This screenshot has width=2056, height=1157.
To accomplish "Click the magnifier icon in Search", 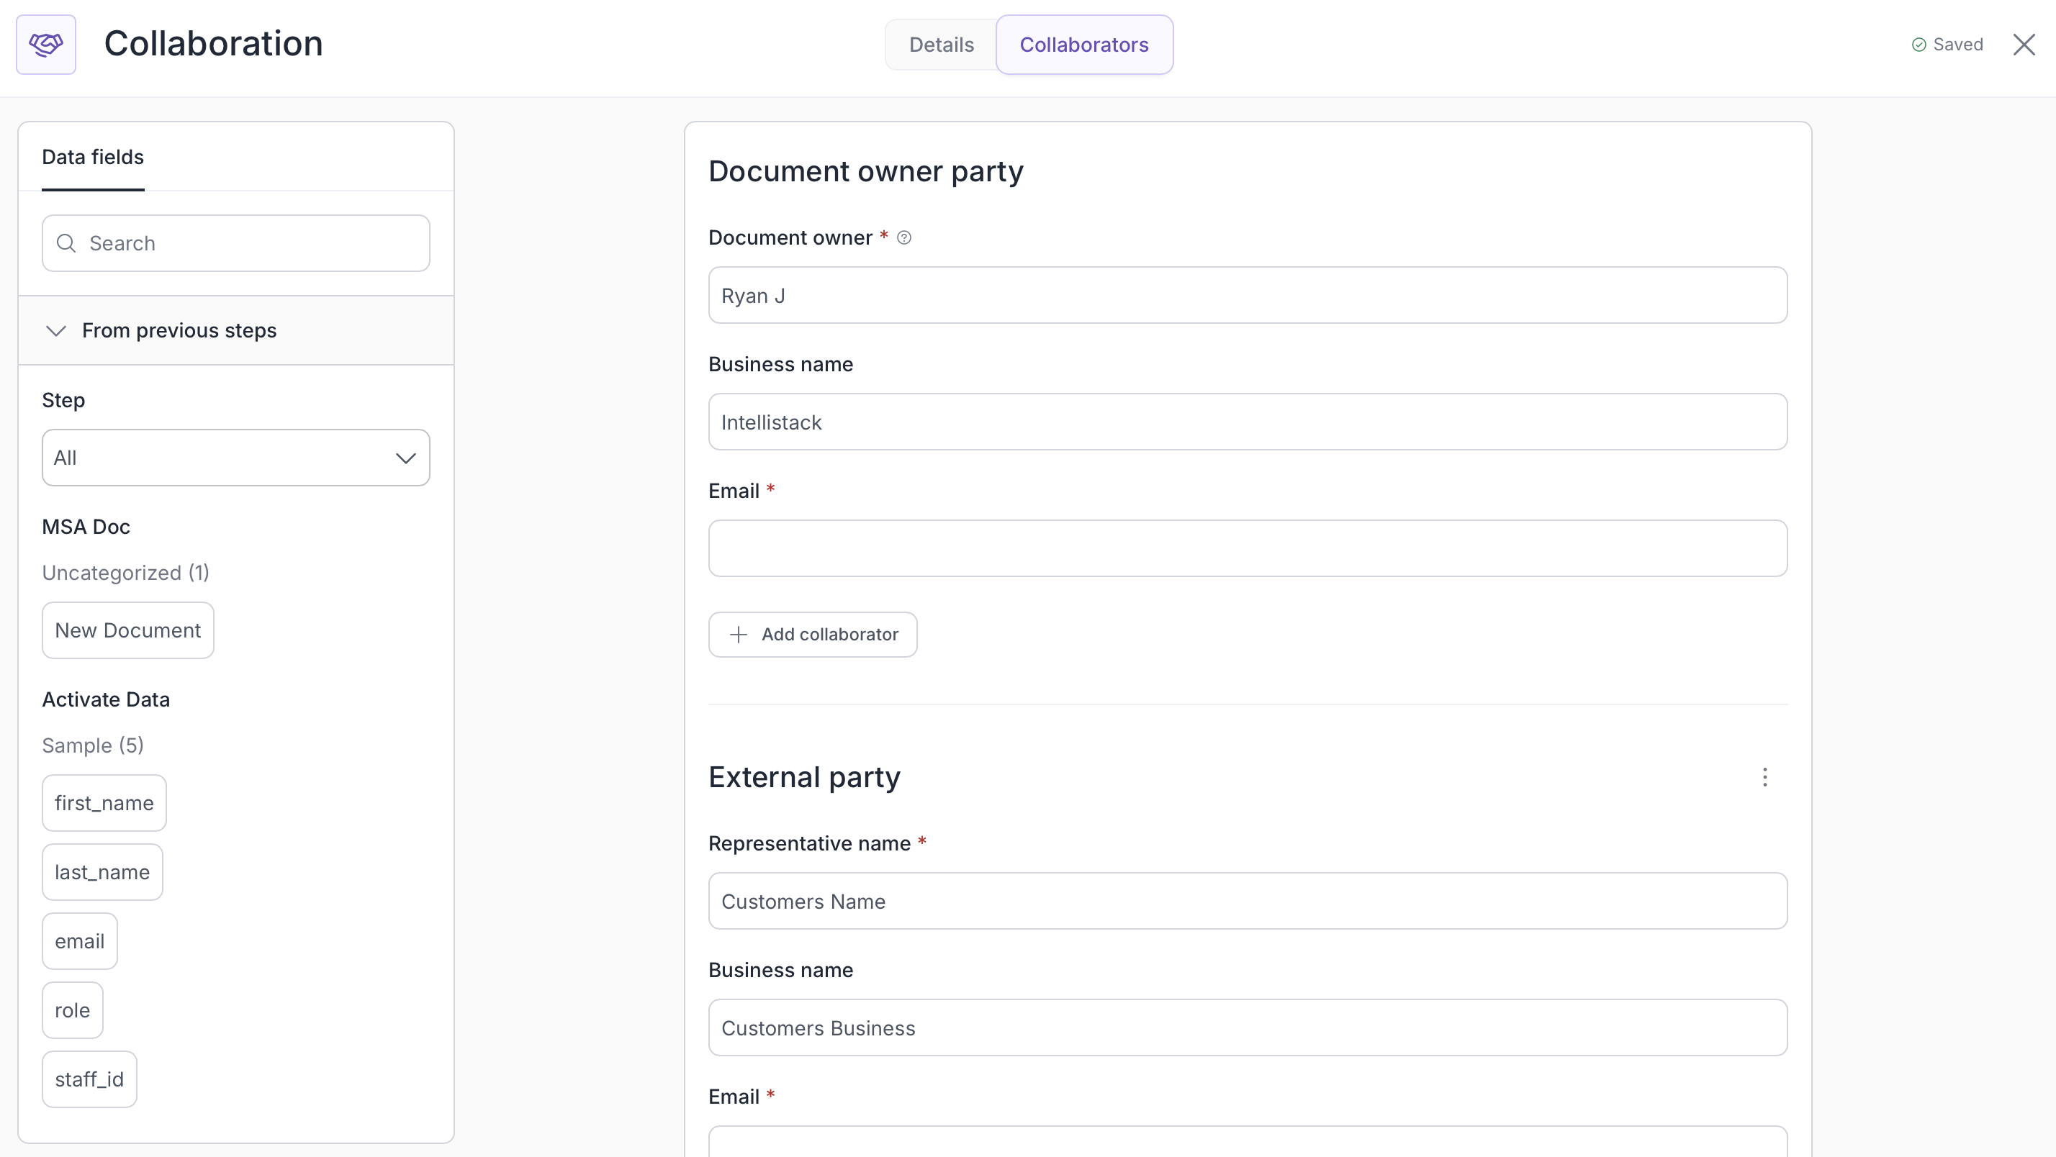I will point(66,243).
